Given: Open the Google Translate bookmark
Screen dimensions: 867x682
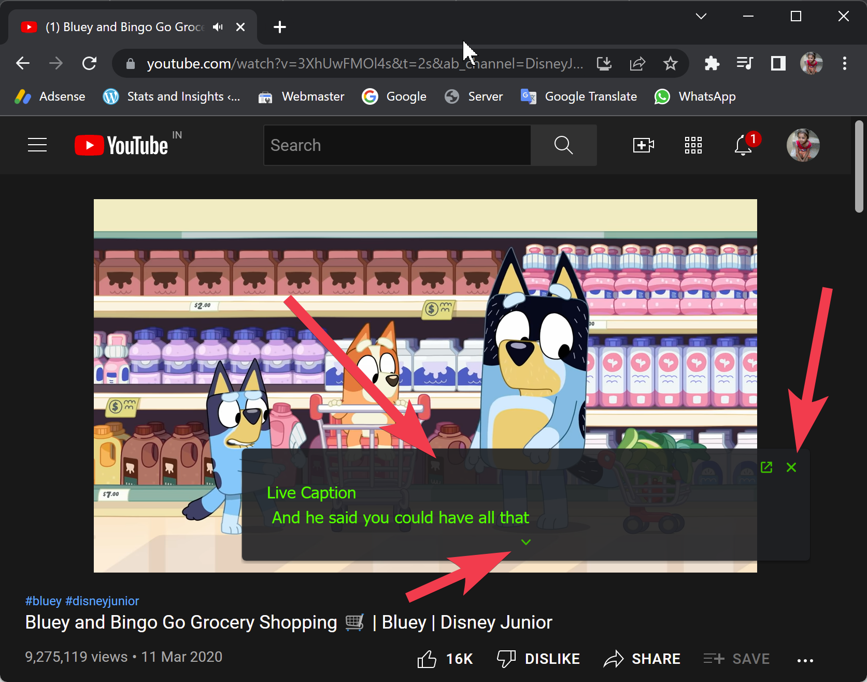Looking at the screenshot, I should (579, 96).
